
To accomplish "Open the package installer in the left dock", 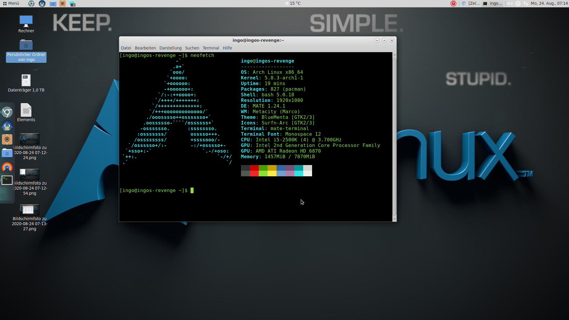I will (x=7, y=139).
